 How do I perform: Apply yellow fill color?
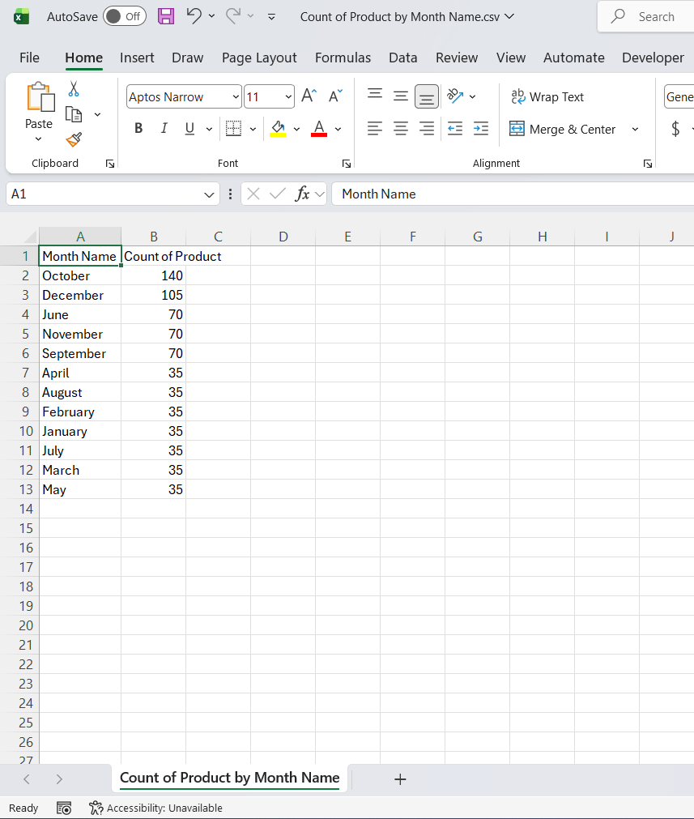277,129
